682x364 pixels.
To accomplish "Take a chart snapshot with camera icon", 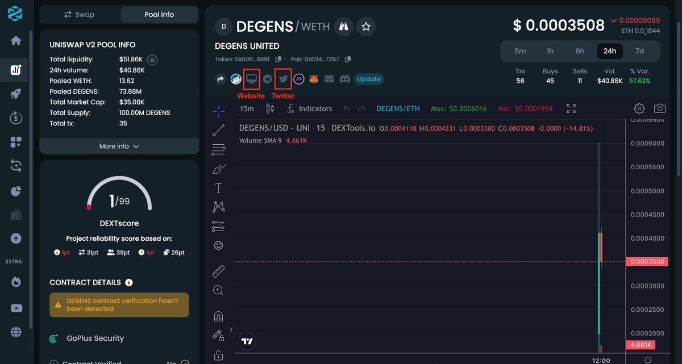I will tap(659, 108).
